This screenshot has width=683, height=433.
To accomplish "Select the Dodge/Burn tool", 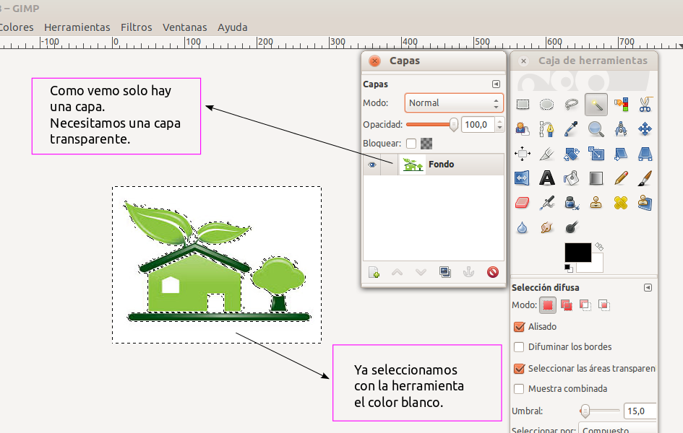I will pyautogui.click(x=572, y=227).
